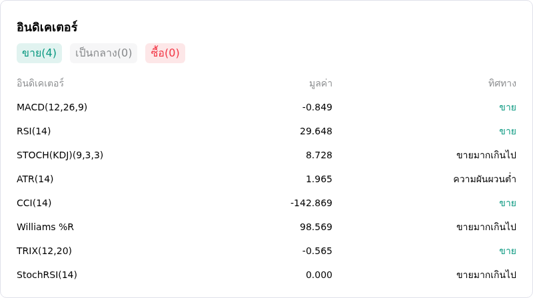Select the ATR(14) indicator row
This screenshot has width=533, height=298.
pos(266,179)
